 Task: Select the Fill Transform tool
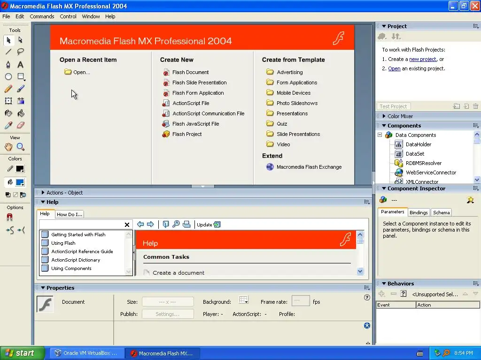tap(21, 101)
